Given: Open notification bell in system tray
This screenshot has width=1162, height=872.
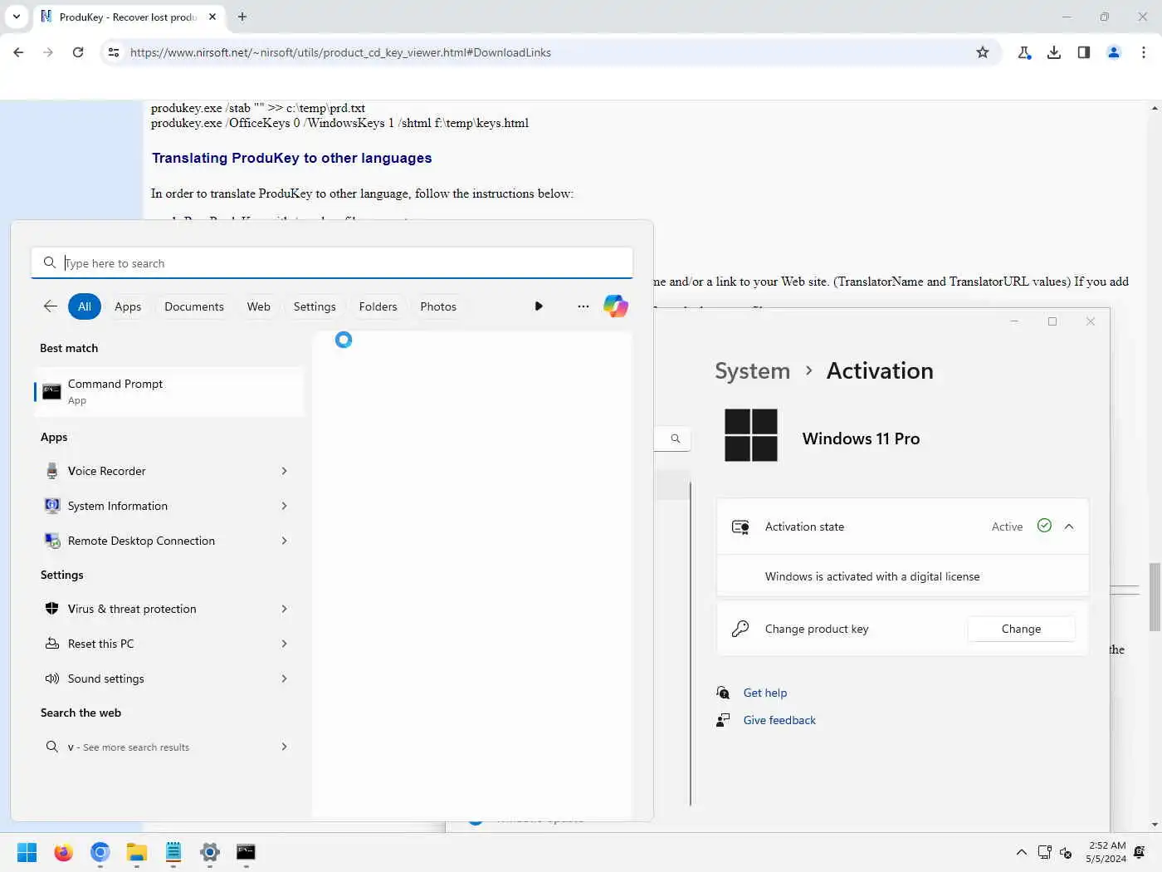Looking at the screenshot, I should (1140, 852).
